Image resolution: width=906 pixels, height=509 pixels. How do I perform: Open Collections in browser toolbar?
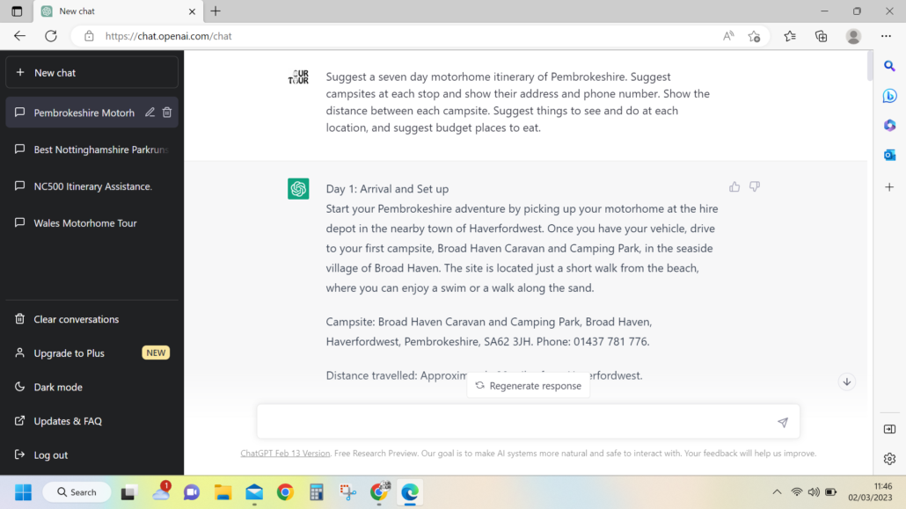(821, 36)
